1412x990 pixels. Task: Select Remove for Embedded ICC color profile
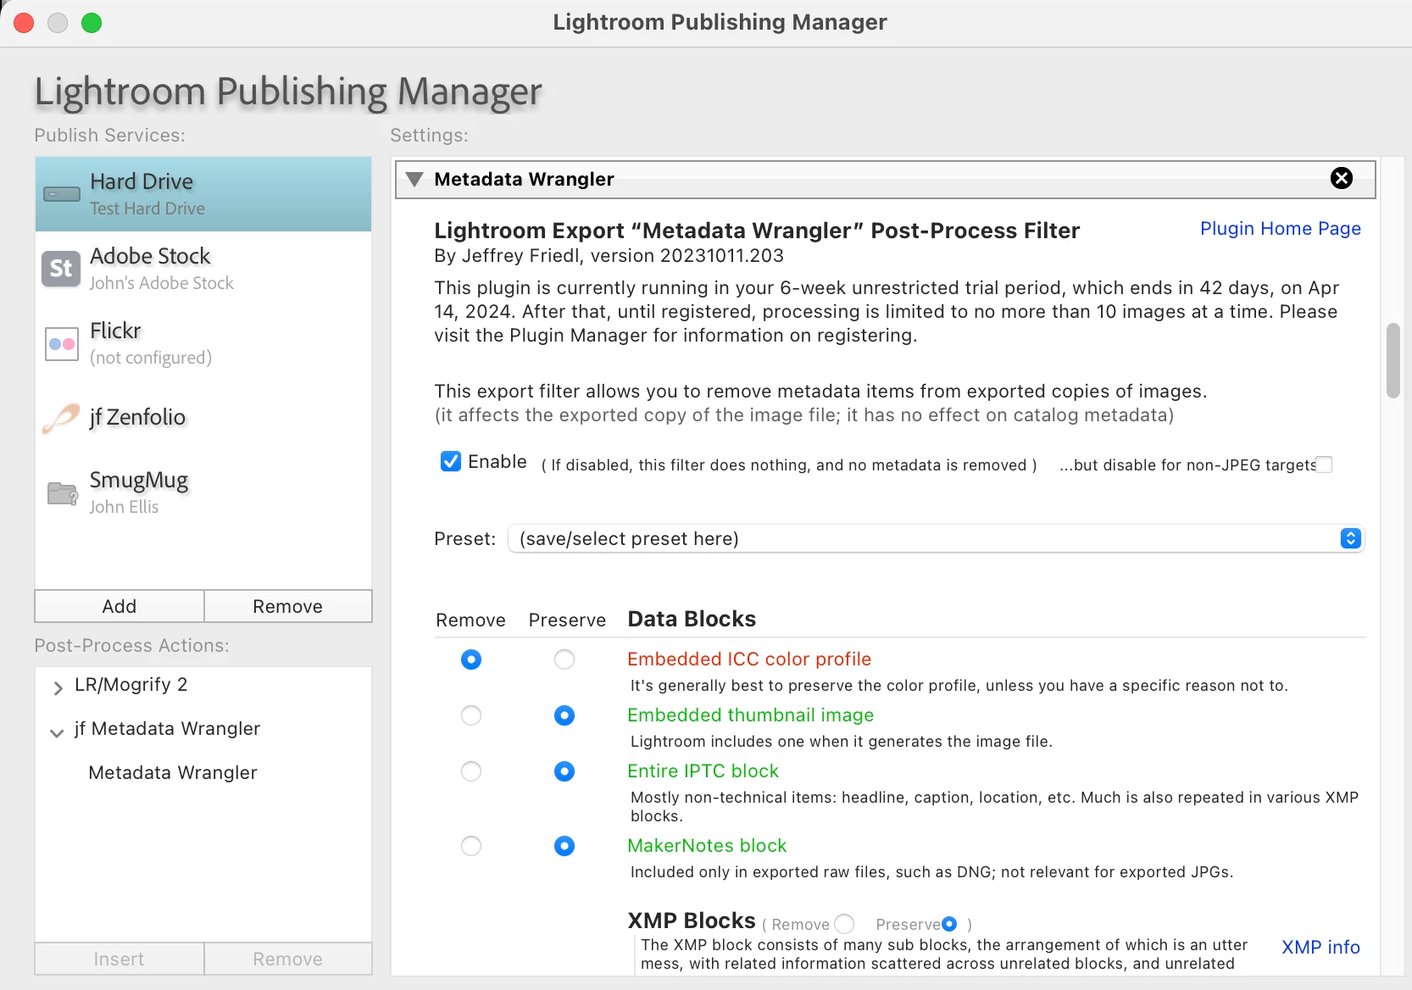[x=471, y=659]
